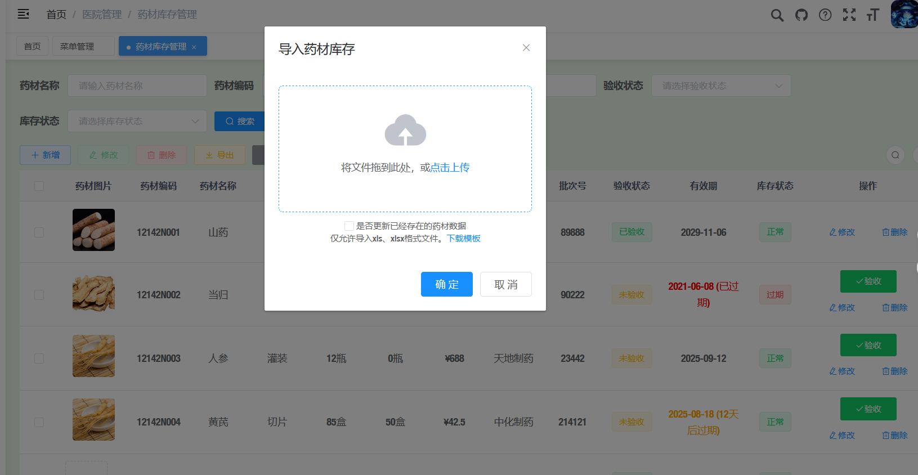Click the 下载模板 link

coord(464,239)
